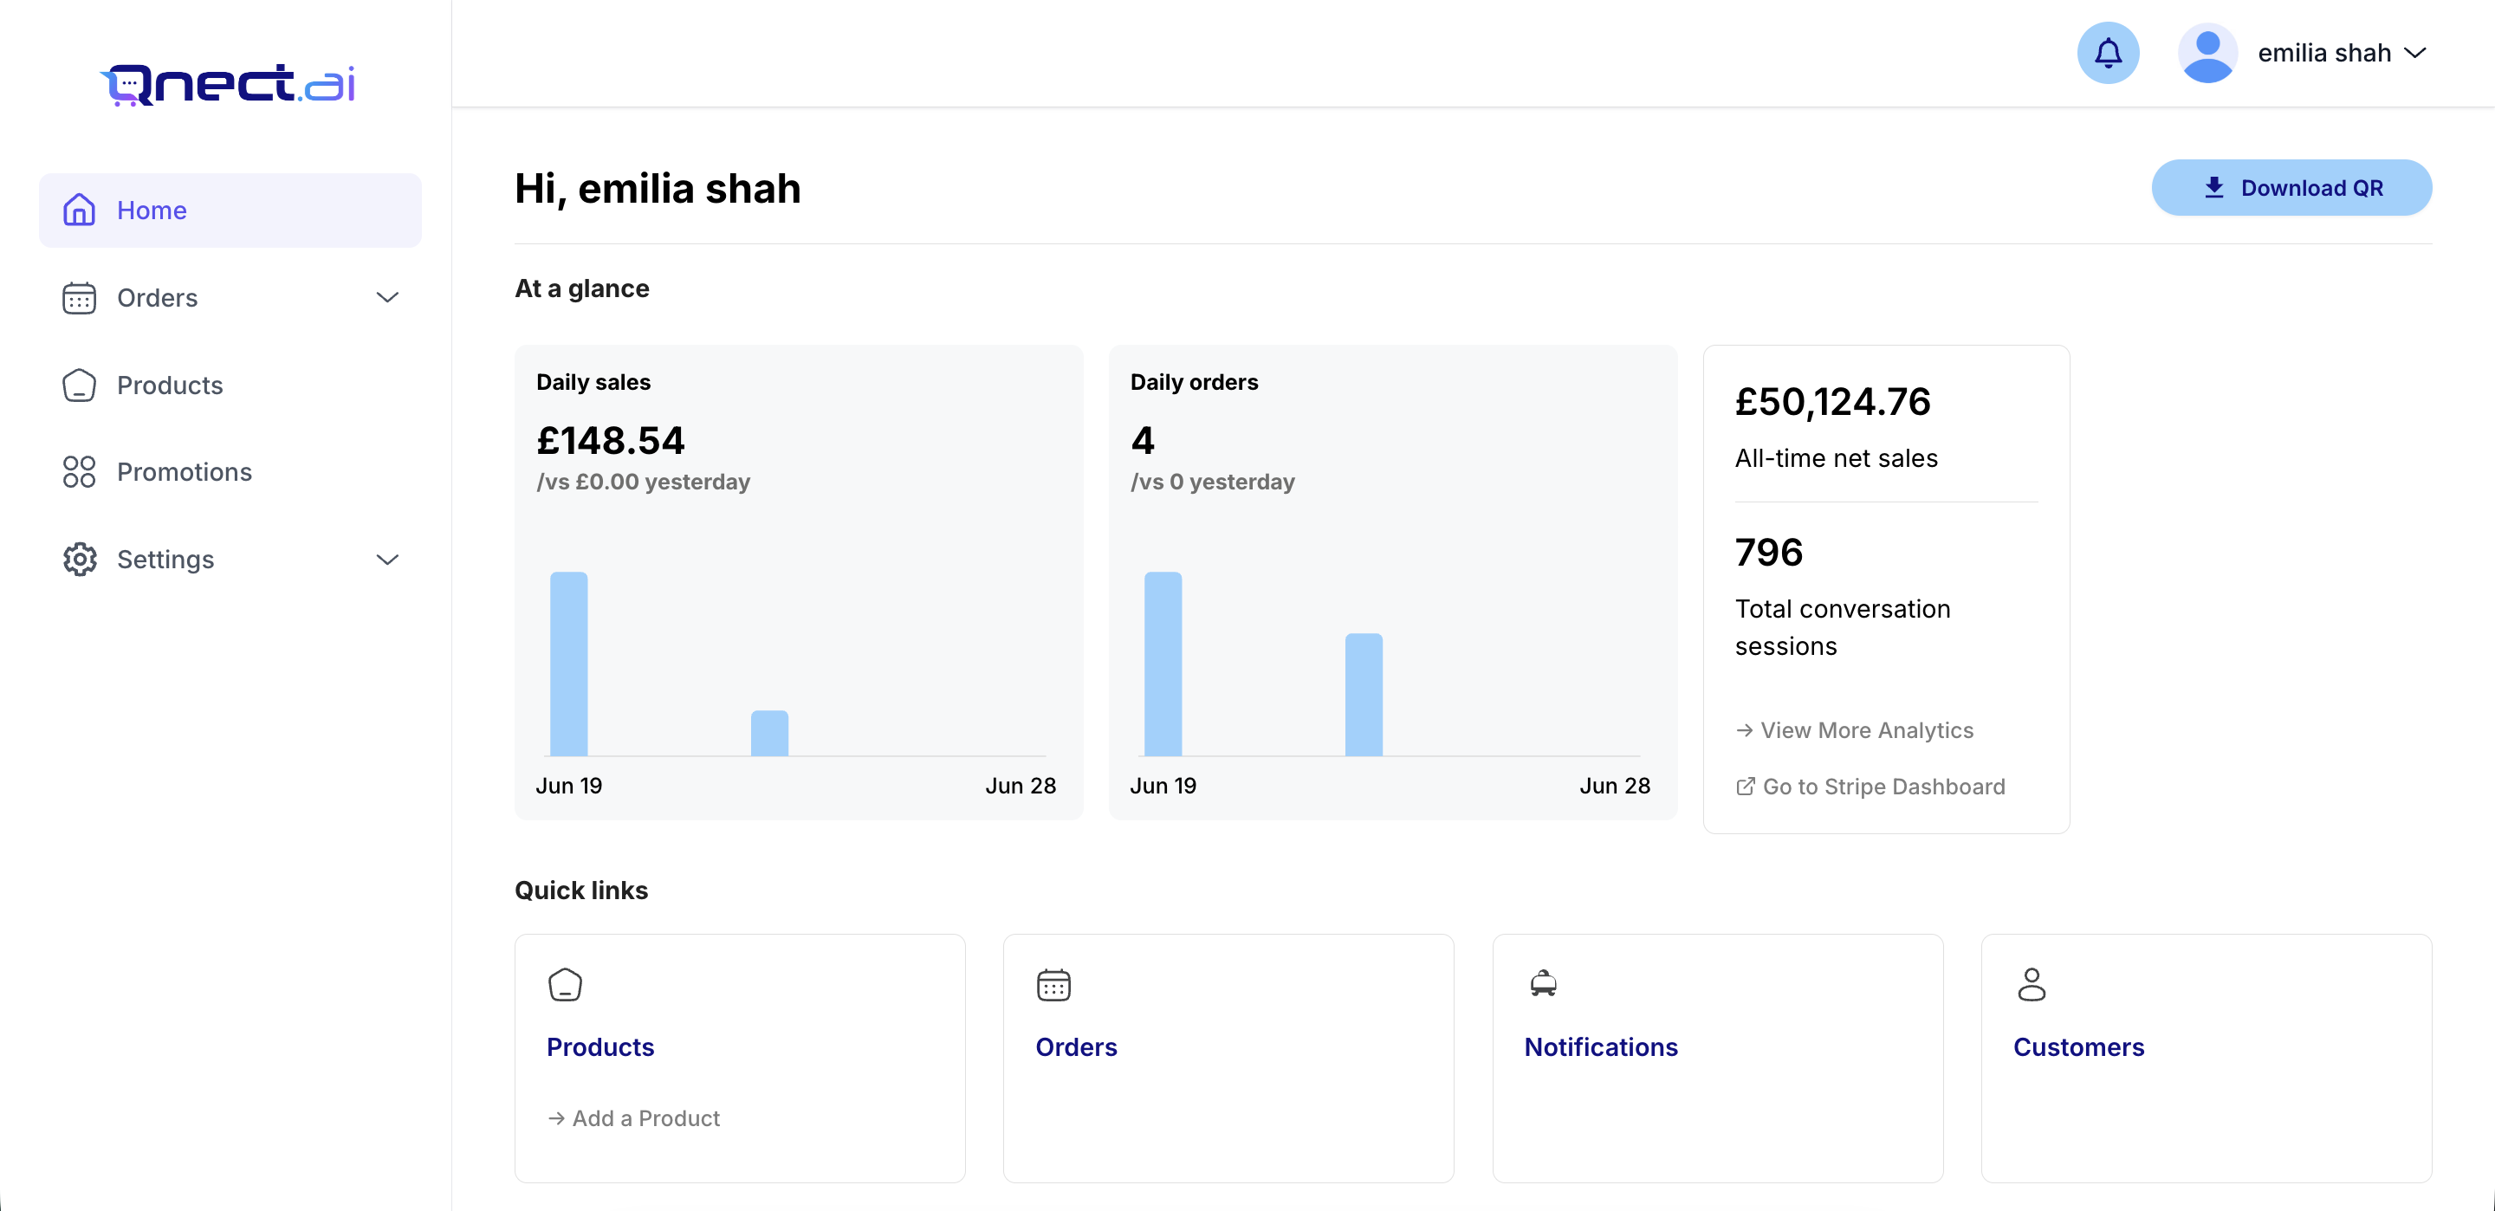Click the Home house icon in sidebar
Screen dimensions: 2495x1211
(80, 210)
